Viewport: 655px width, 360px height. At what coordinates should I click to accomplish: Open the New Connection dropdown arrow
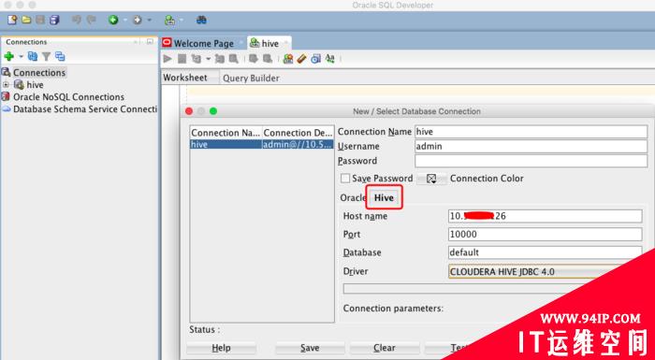(21, 56)
